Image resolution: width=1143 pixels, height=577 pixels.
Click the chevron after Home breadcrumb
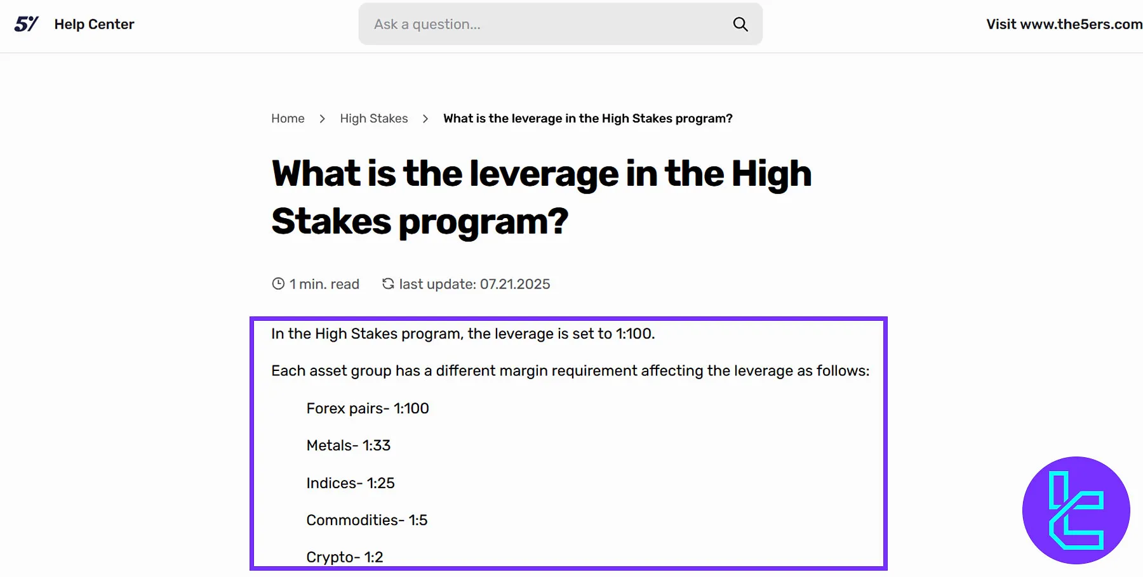point(323,119)
